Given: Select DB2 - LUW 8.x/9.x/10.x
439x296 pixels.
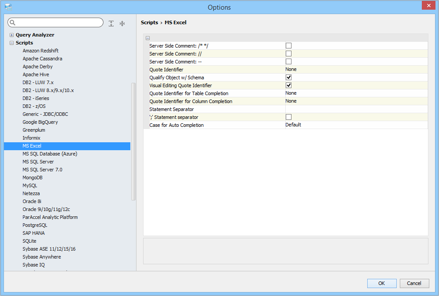Looking at the screenshot, I should coord(48,90).
